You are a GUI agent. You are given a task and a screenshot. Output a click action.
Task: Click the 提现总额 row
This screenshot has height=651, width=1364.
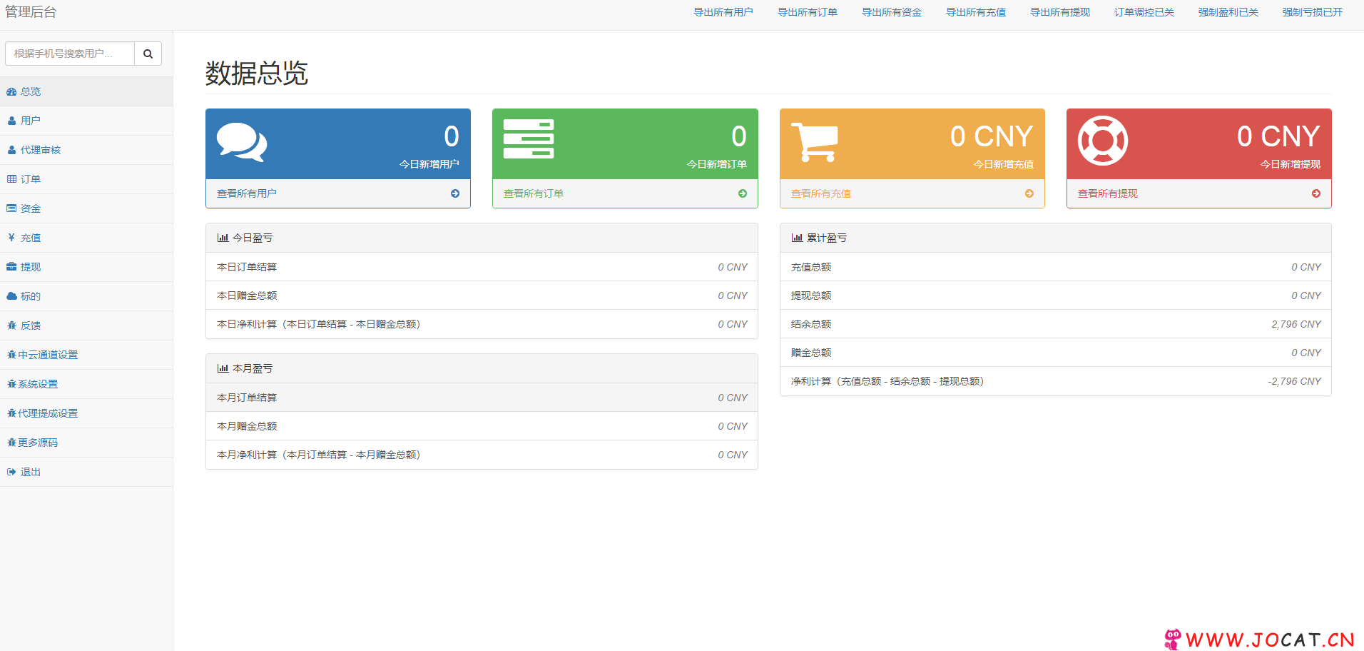[1056, 296]
